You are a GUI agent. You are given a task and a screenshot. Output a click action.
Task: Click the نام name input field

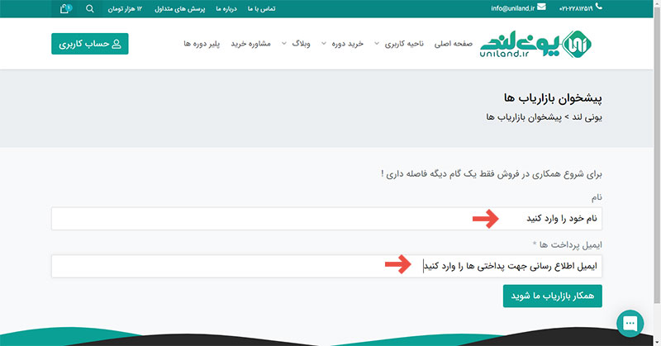(x=326, y=219)
